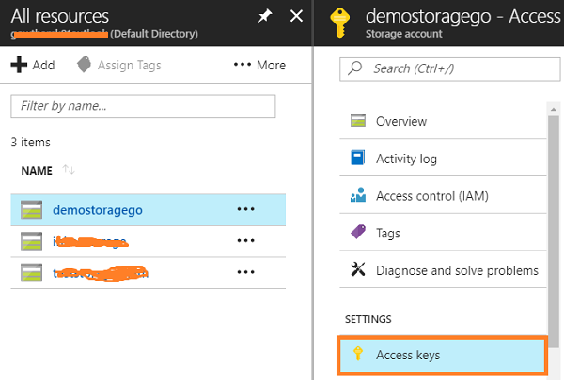Click the Filter by name input field
Screen dimensions: 564x380
coord(142,106)
